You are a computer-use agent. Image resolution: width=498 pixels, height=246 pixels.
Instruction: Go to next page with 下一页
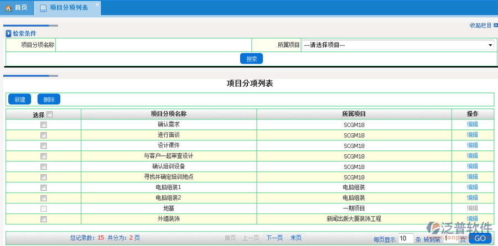[x=274, y=238]
